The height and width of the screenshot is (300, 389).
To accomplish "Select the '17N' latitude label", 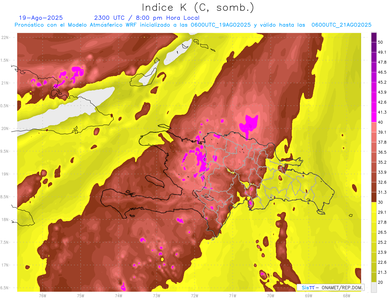I will (x=5, y=265).
